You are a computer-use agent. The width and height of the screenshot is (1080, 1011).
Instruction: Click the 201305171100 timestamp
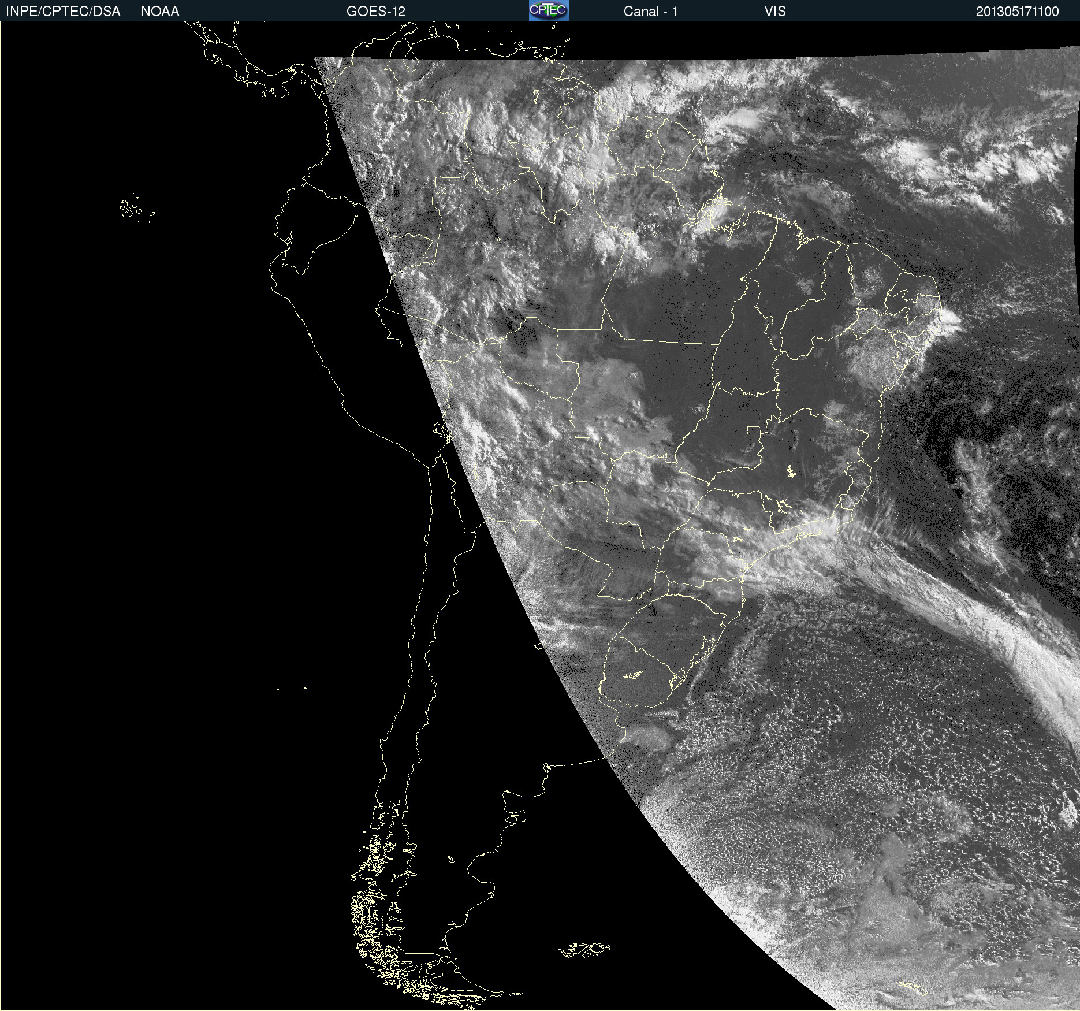coord(1018,12)
